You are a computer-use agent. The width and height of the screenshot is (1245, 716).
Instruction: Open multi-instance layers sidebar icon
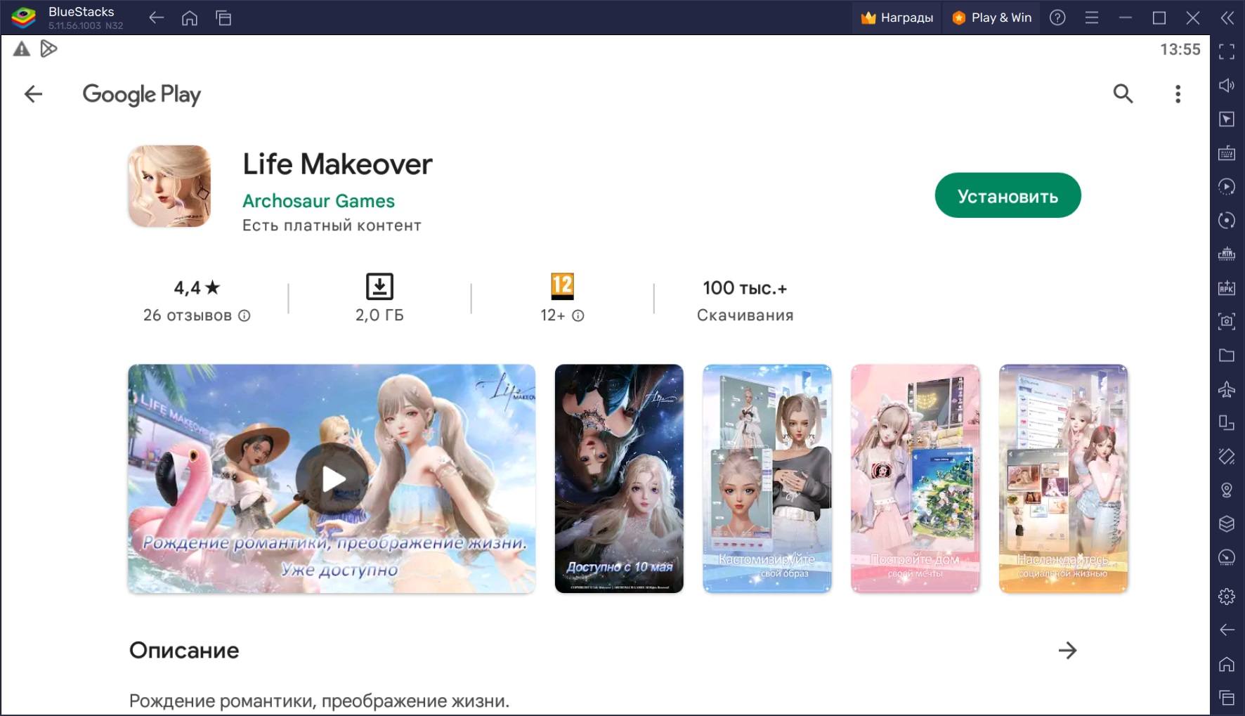[x=1227, y=523]
